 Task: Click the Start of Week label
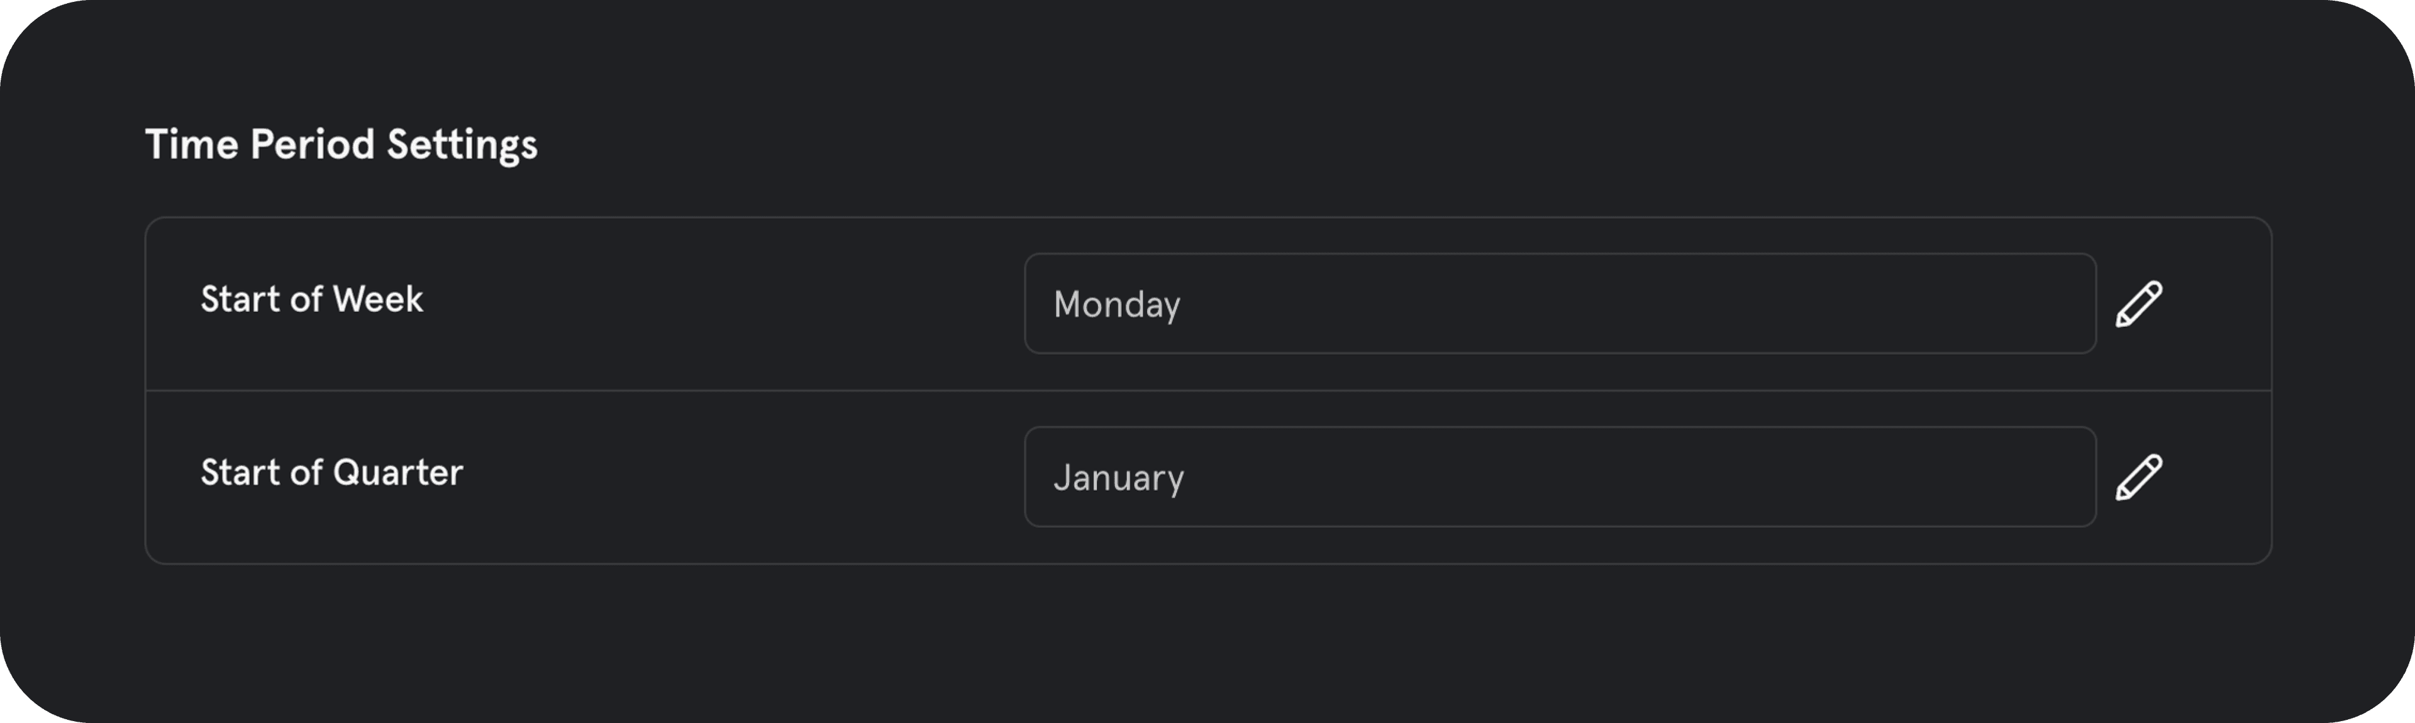click(x=311, y=298)
